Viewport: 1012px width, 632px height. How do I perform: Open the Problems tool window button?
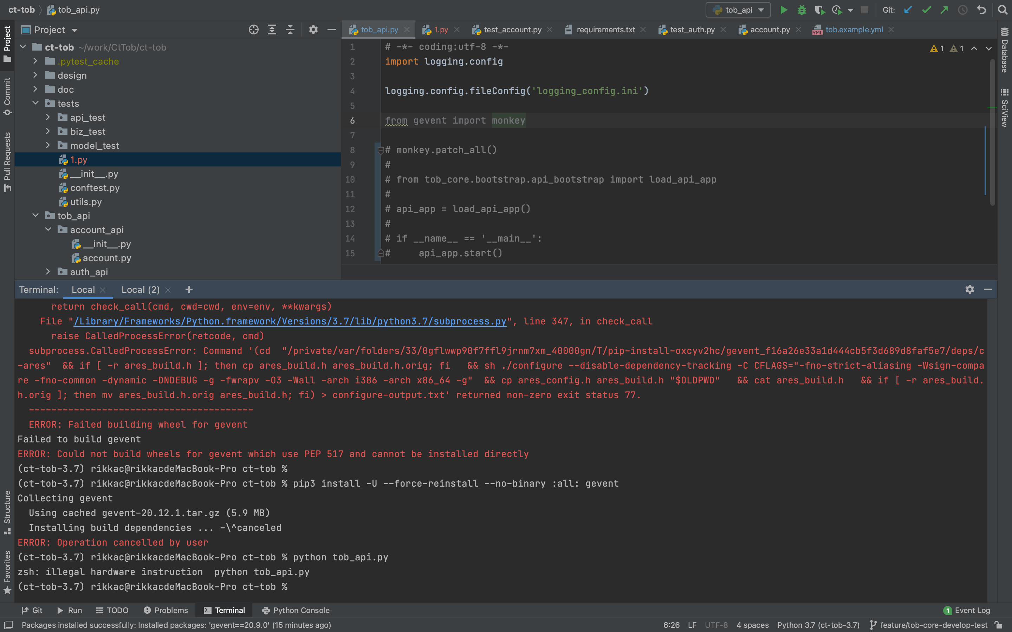[x=166, y=610]
